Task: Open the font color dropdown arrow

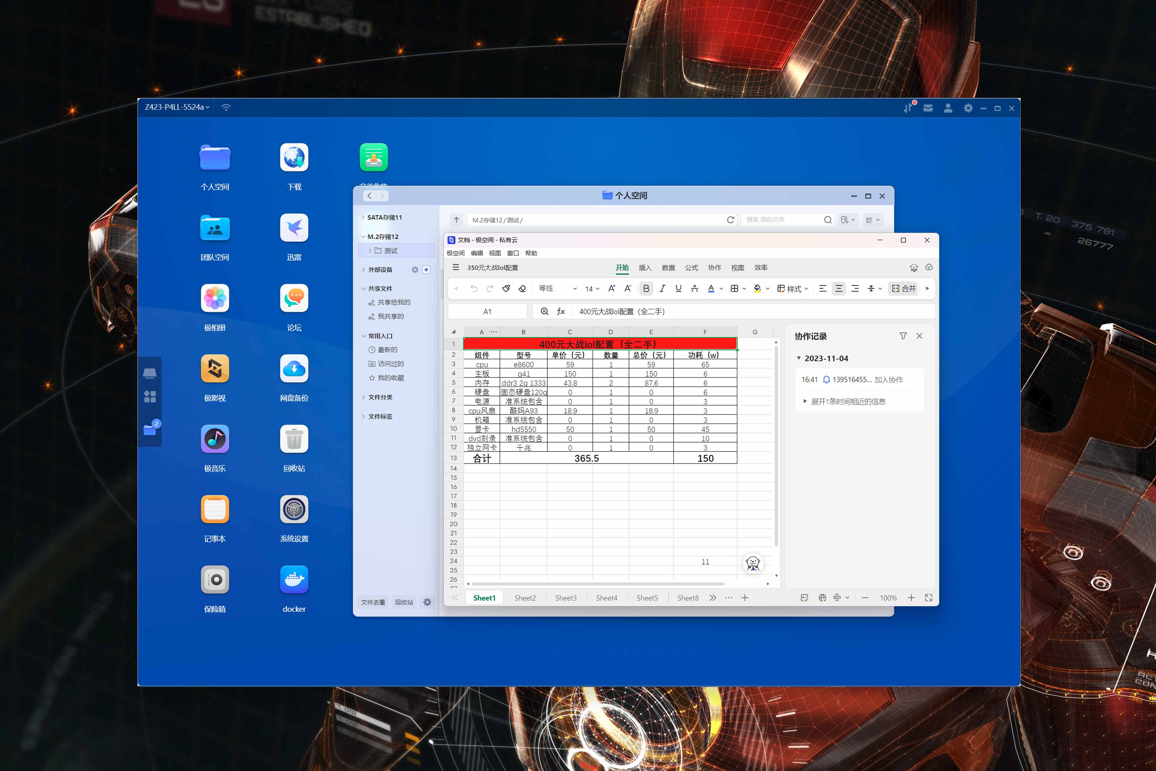Action: [x=722, y=289]
